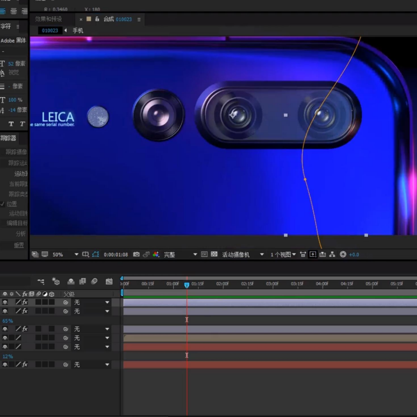Toggle the 位置 checkbox in Tracker panel
Screen dimensions: 417x417
click(x=2, y=204)
